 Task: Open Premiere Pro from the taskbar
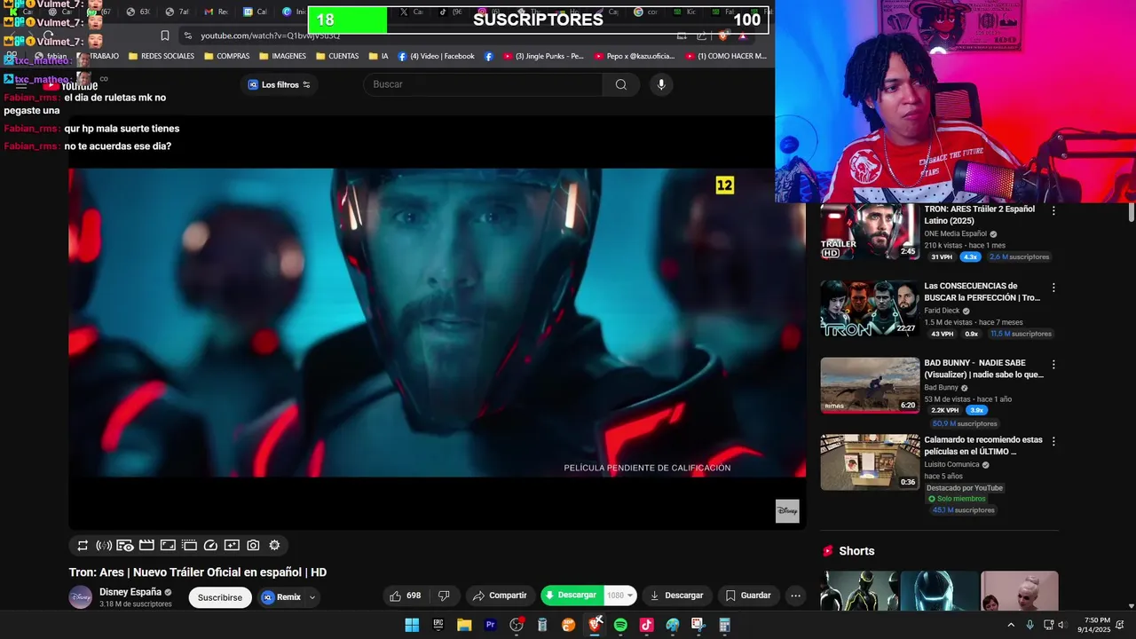(x=490, y=625)
